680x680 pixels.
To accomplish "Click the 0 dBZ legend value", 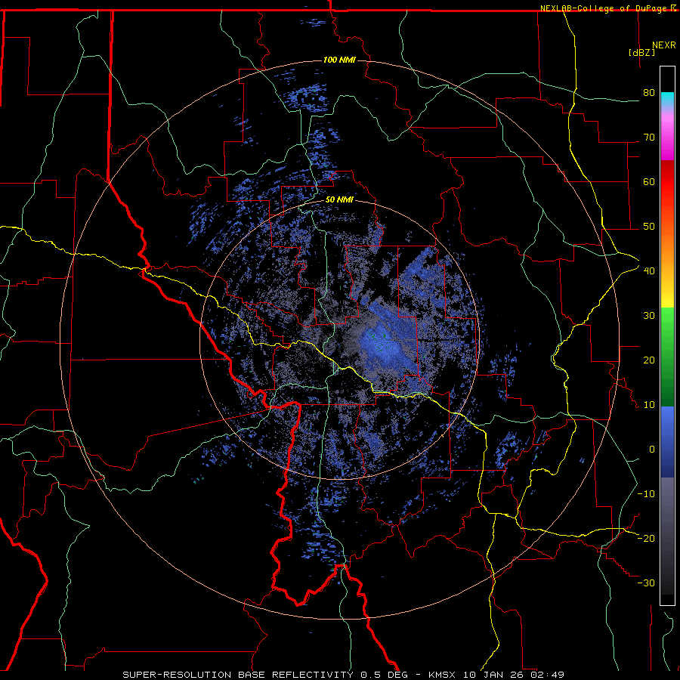I will click(x=652, y=450).
